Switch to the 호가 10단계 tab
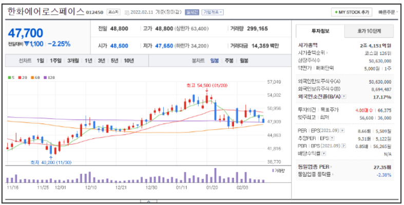The height and width of the screenshot is (205, 404). (x=369, y=31)
